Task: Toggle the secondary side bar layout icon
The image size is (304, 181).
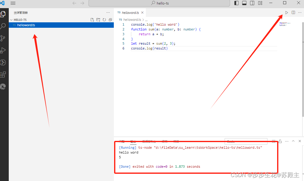Action: coord(252,3)
